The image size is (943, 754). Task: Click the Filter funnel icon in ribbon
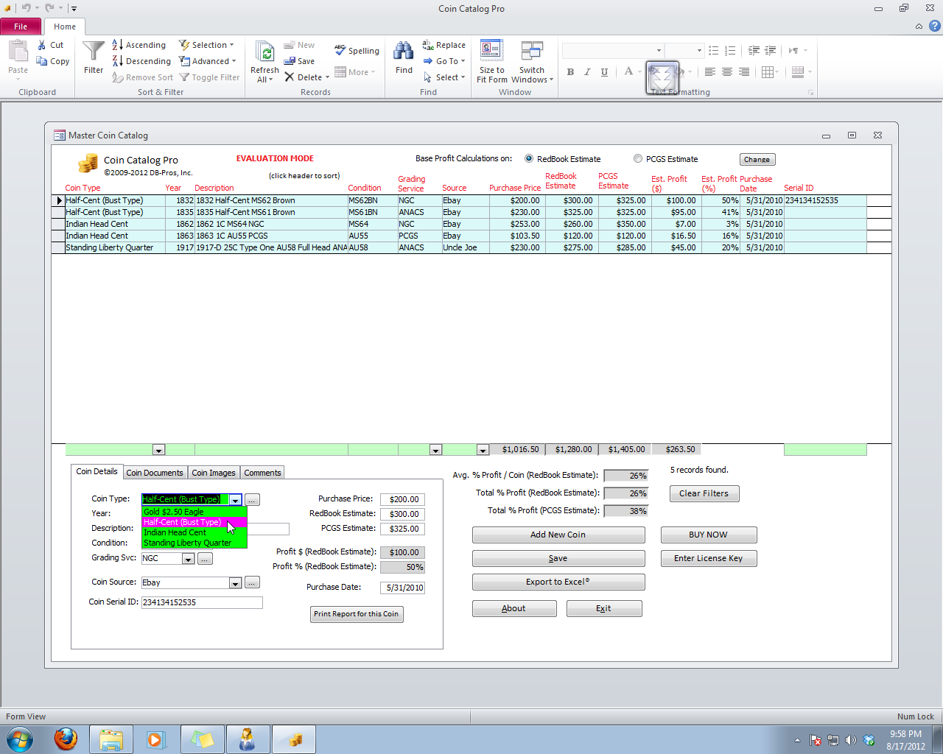(94, 52)
